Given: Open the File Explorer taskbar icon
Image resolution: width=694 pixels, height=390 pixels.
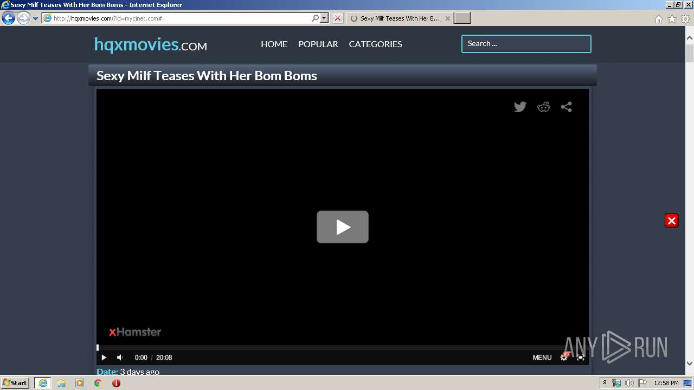Looking at the screenshot, I should [x=61, y=383].
